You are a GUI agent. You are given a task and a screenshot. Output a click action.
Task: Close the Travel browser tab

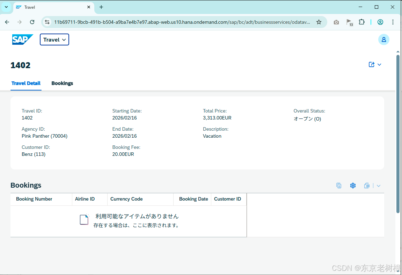pyautogui.click(x=89, y=7)
